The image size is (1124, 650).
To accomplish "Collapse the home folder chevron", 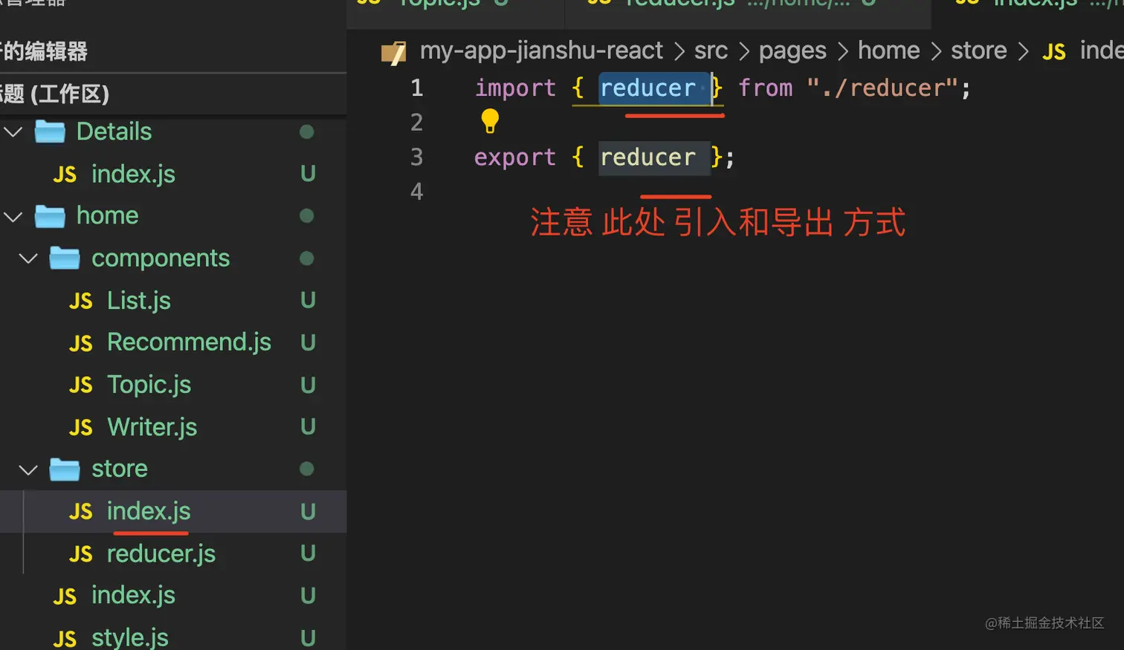I will 13,216.
